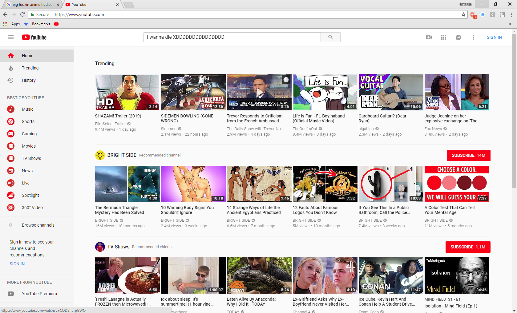Click Watch Later clock on Trevor video
The width and height of the screenshot is (517, 313).
(x=286, y=80)
